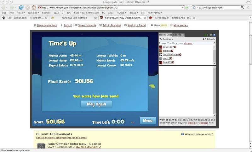This screenshot has width=252, height=152.
Task: Reload the page with refresh icon
Action: (21, 7)
